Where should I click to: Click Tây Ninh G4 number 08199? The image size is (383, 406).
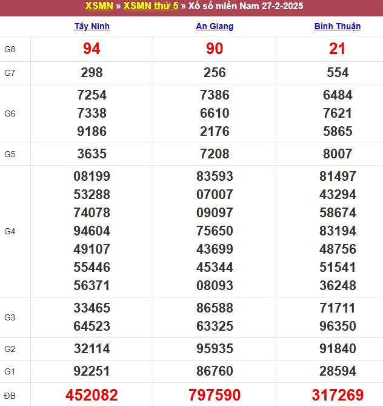[x=92, y=177]
